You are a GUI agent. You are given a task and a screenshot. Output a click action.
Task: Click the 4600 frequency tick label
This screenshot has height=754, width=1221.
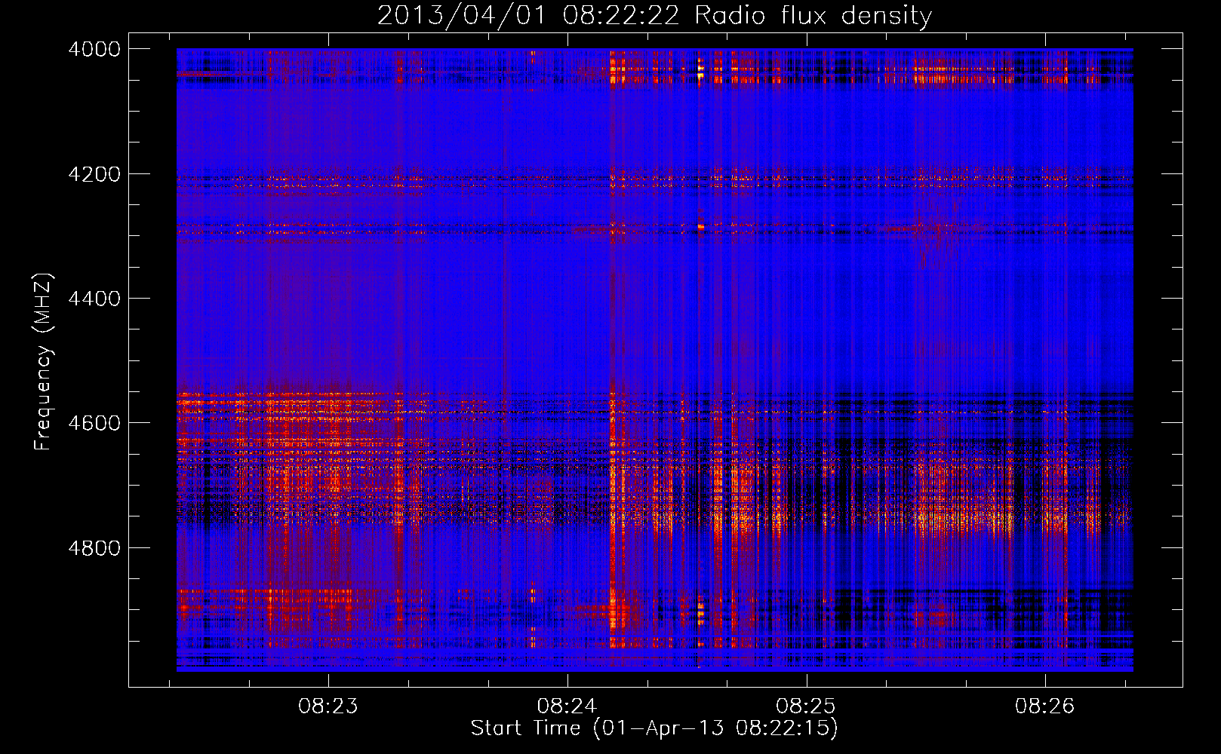94,423
